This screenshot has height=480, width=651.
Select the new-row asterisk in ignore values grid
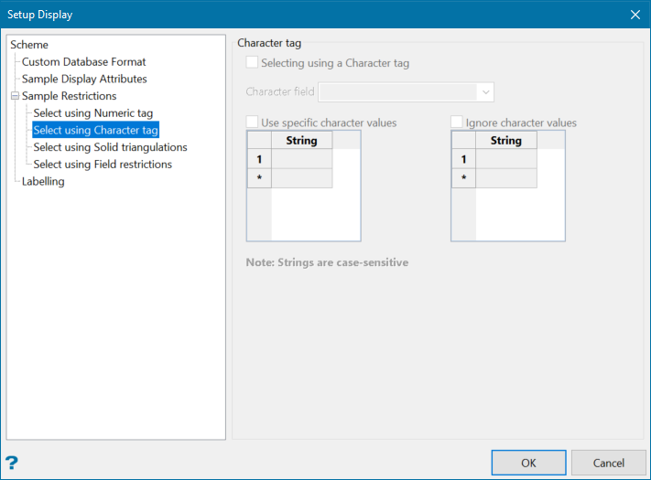tap(463, 177)
